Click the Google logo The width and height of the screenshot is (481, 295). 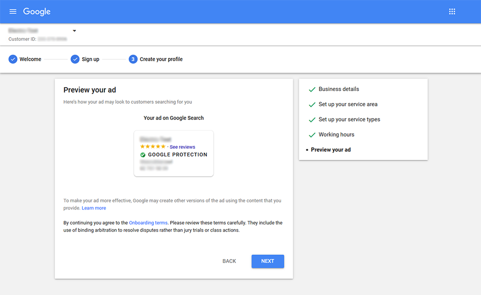(37, 12)
